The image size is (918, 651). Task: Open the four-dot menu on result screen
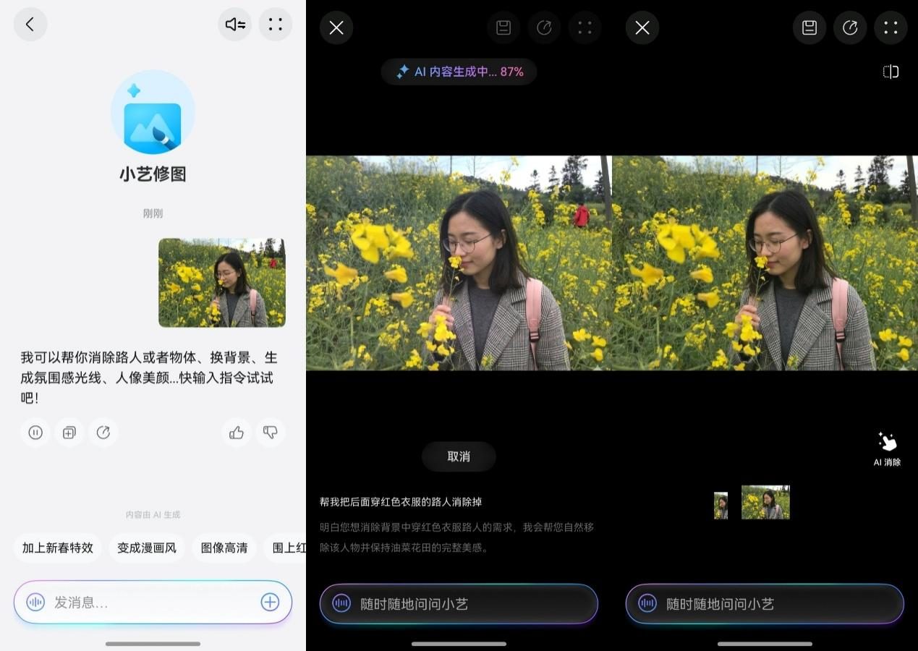coord(891,27)
